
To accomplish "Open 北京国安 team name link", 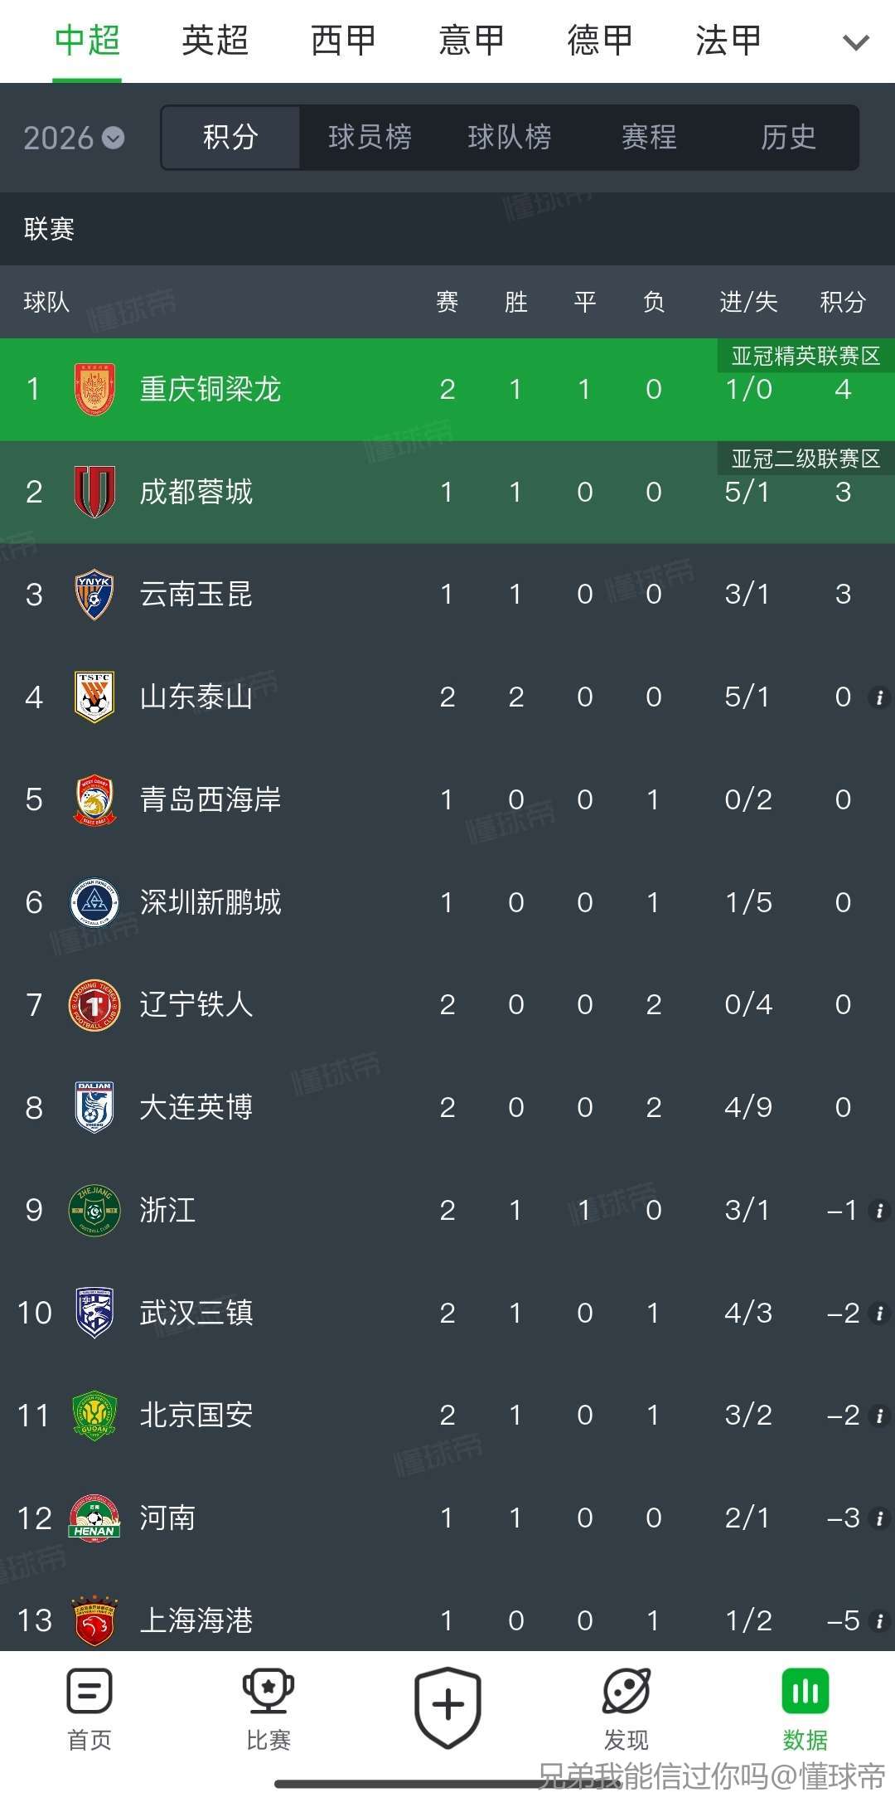I will 196,1416.
